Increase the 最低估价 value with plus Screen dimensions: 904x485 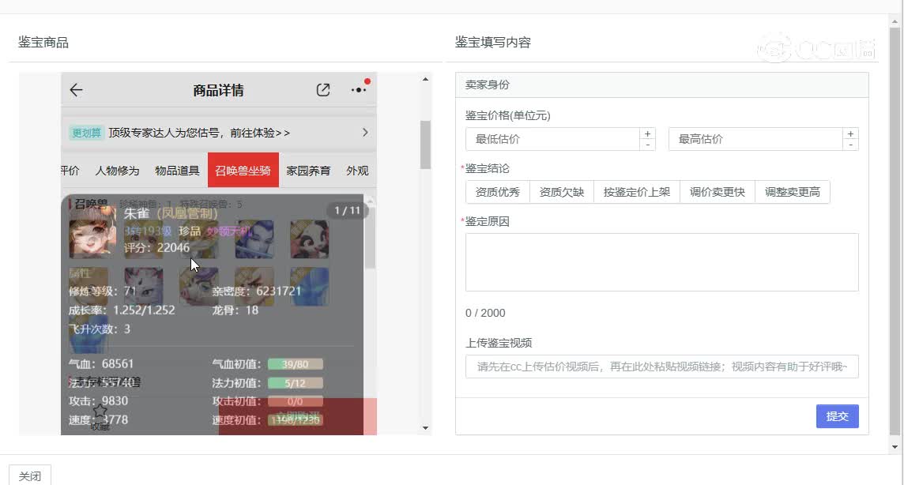tap(647, 133)
